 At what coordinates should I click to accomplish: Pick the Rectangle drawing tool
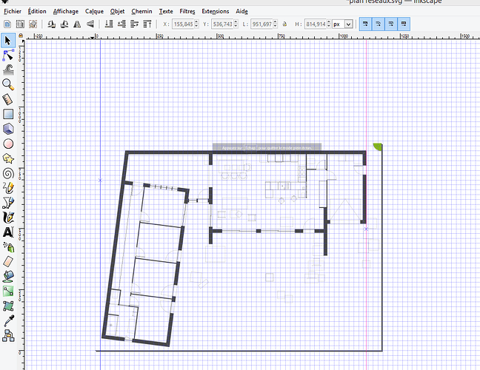pos(8,114)
